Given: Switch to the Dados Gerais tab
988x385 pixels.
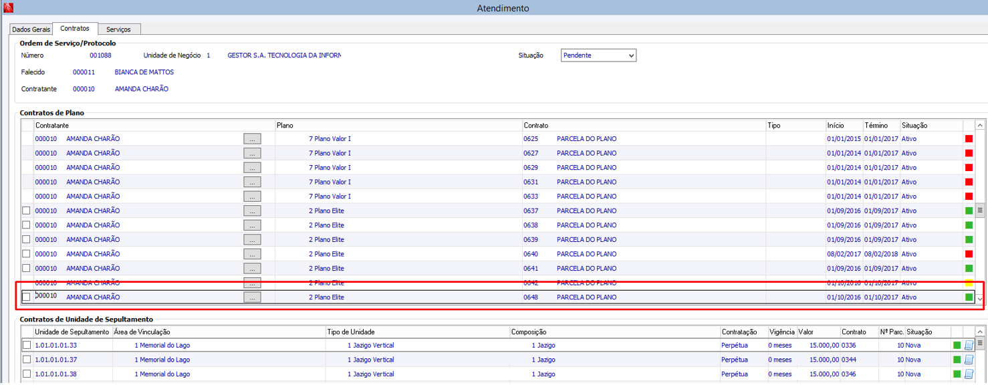Looking at the screenshot, I should coord(31,29).
